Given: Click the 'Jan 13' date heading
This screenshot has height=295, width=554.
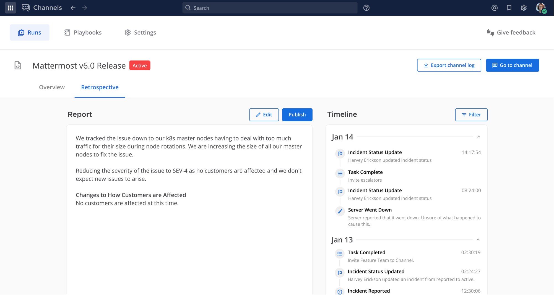Looking at the screenshot, I should (342, 240).
